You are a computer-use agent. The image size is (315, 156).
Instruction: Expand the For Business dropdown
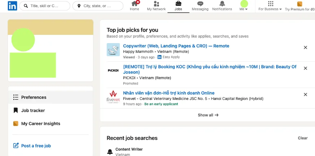tap(270, 9)
